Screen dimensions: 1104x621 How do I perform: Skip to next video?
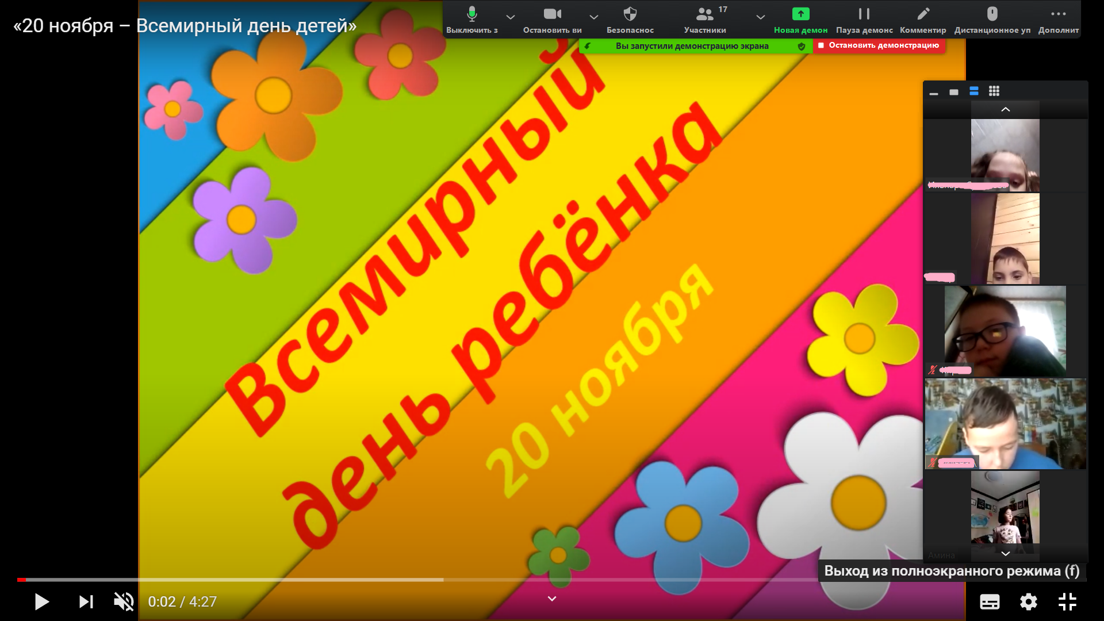coord(86,602)
